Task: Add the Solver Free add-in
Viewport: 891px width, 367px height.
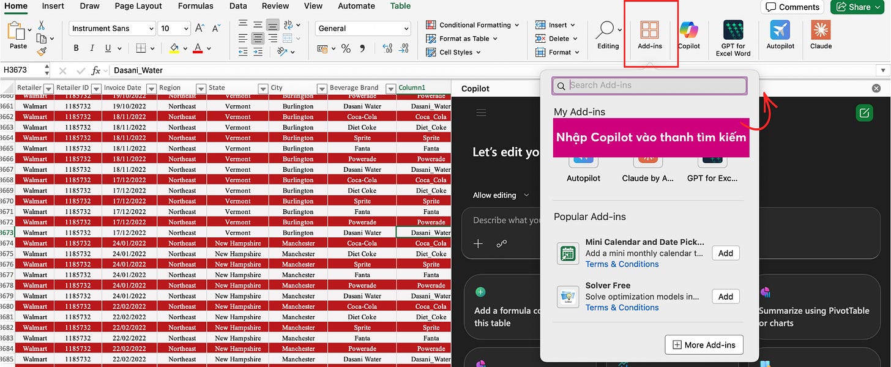Action: (x=726, y=297)
